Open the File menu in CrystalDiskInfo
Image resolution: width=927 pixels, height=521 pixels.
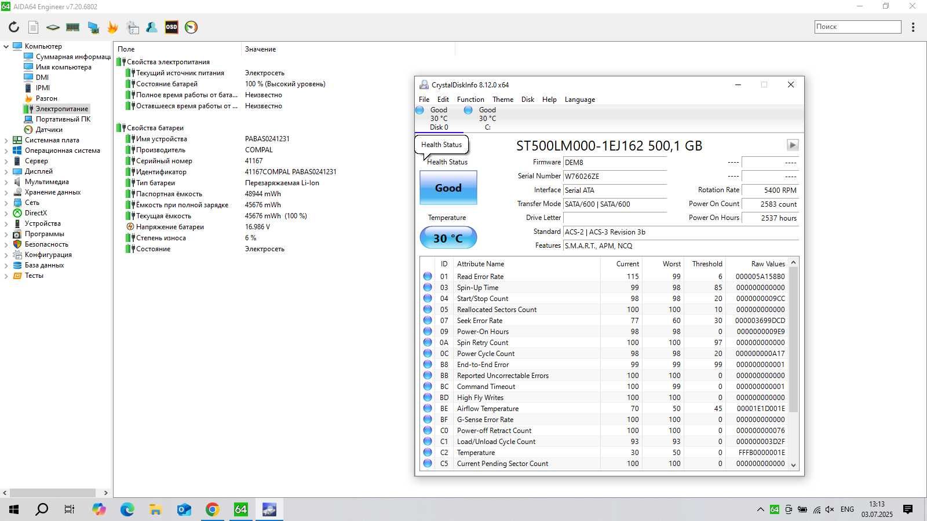point(424,100)
